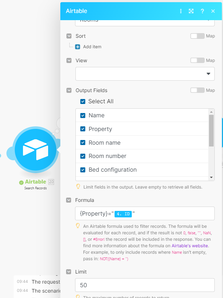Image resolution: width=223 pixels, height=298 pixels.
Task: Click the Limit field showing 50
Action: [x=145, y=285]
